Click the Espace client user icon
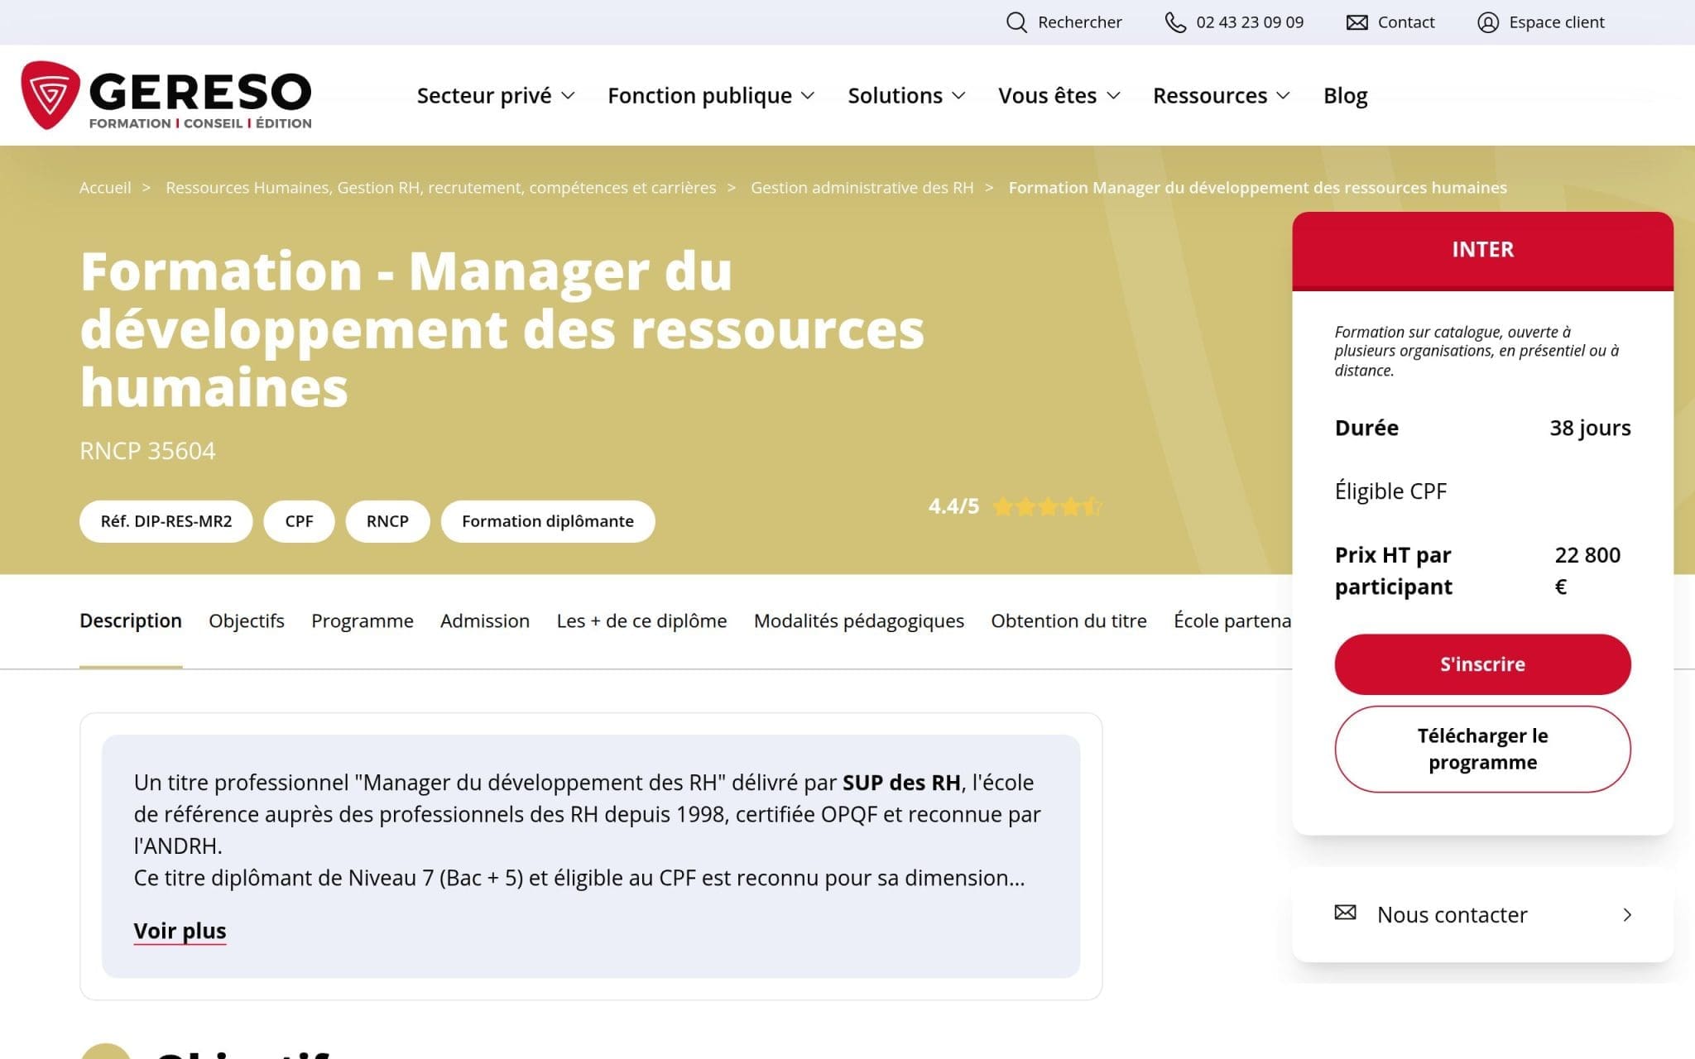1695x1059 pixels. pos(1488,22)
